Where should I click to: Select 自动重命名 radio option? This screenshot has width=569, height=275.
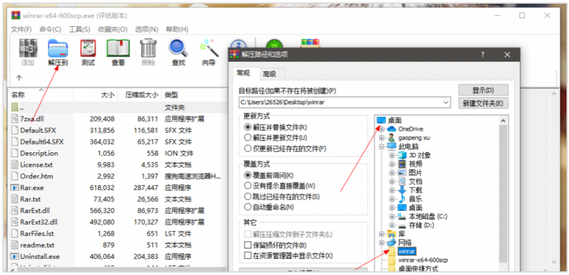(248, 207)
